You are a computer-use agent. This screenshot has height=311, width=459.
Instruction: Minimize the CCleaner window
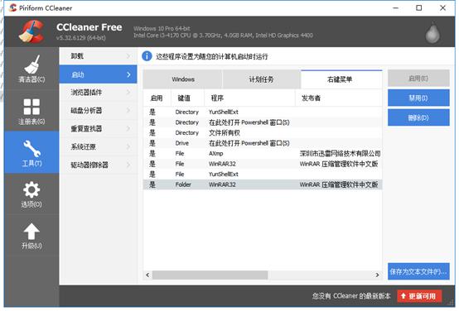[x=396, y=8]
